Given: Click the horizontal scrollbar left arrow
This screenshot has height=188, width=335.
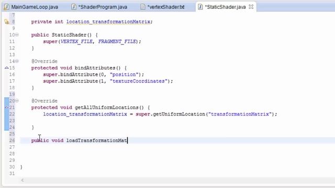Looking at the screenshot, I should [23, 180].
